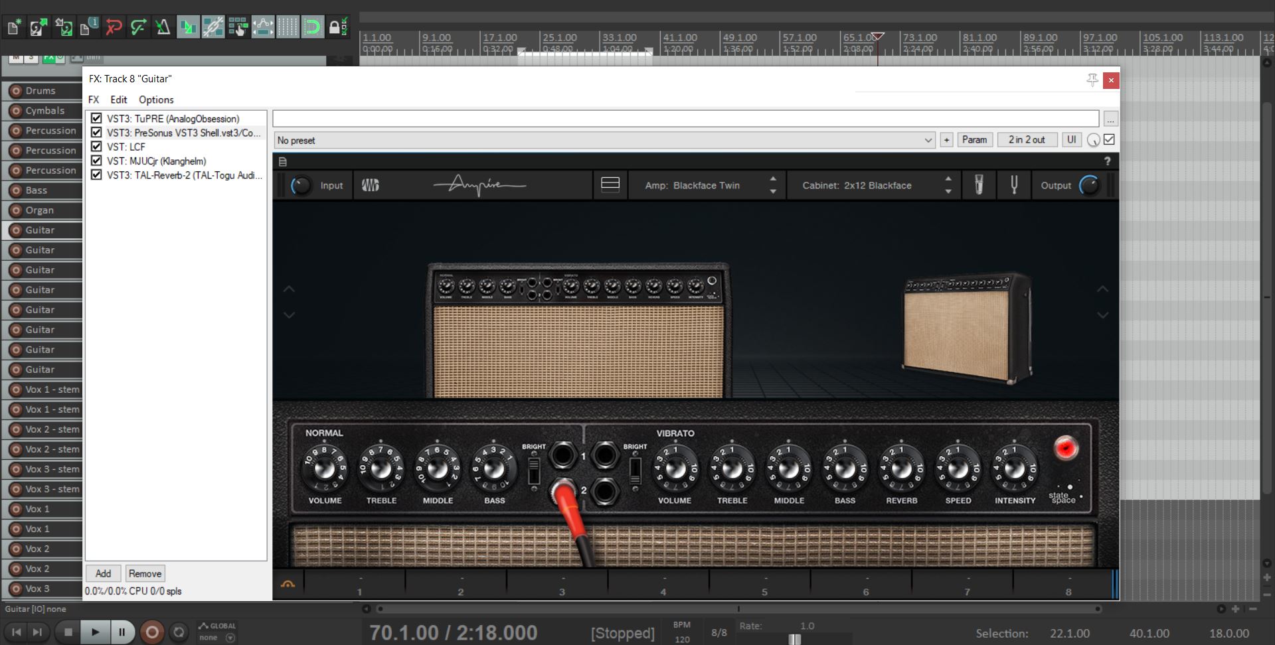Click the transport Record button
This screenshot has width=1275, height=645.
coord(151,632)
